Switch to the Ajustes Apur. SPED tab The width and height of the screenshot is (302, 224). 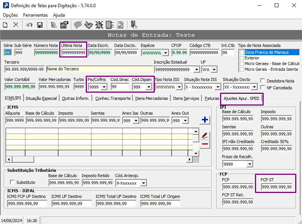coord(241,98)
